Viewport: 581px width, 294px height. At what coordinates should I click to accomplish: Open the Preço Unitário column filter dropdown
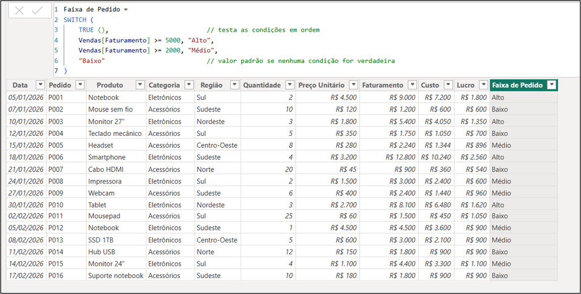pos(354,85)
